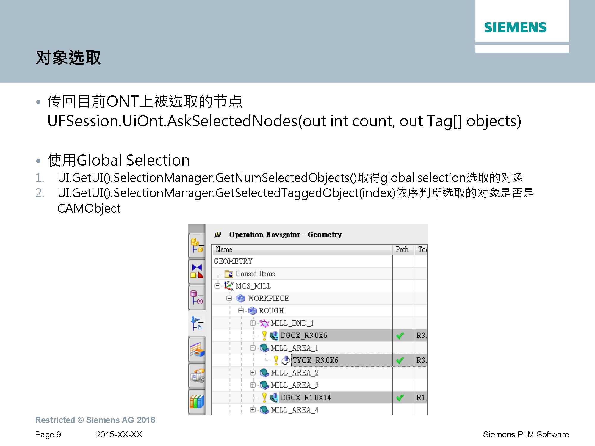Image resolution: width=595 pixels, height=446 pixels.
Task: Expand the MILL_AREA_2 node
Action: click(x=253, y=373)
